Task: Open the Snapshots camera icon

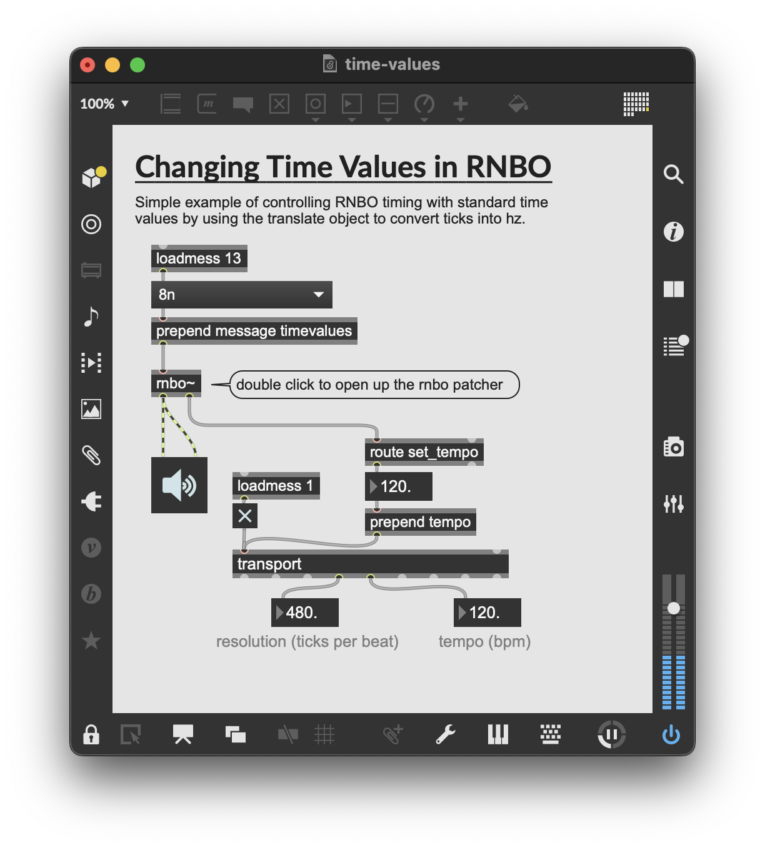Action: coord(673,446)
